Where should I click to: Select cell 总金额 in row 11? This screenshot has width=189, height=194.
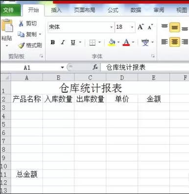point(27,174)
